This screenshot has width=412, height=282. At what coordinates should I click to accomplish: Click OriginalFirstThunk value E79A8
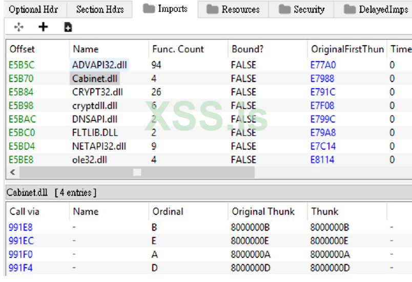point(323,133)
